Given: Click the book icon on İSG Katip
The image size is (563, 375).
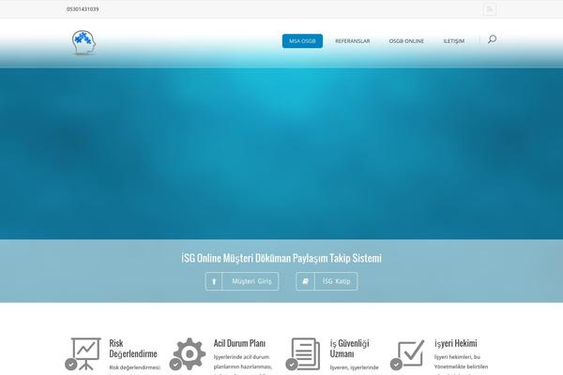Looking at the screenshot, I should click(x=305, y=281).
